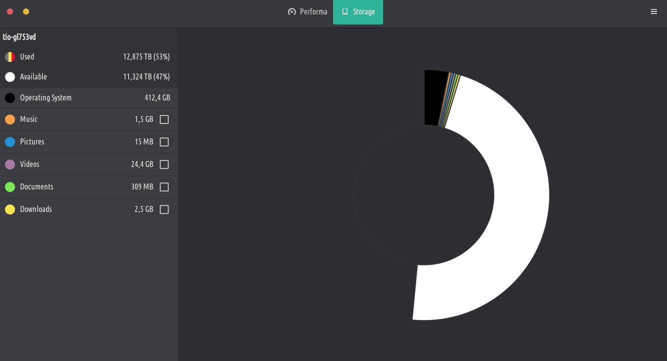Click the blue Pictures circle icon
The image size is (667, 361).
click(x=10, y=142)
